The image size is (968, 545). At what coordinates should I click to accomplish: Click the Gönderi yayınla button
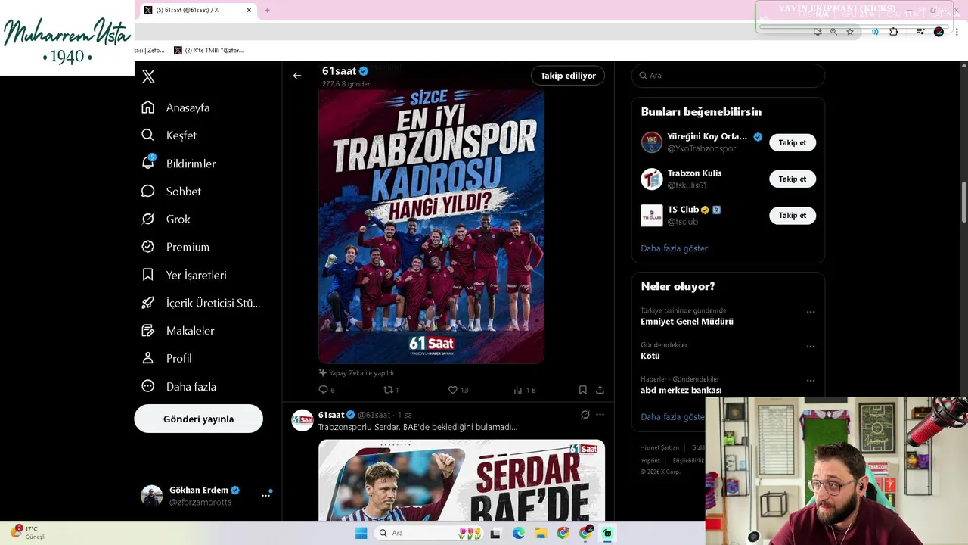[199, 419]
